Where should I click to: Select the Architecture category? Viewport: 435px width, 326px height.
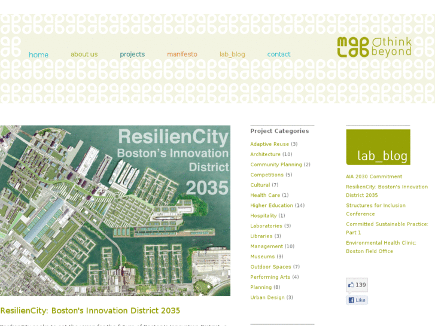pyautogui.click(x=265, y=154)
